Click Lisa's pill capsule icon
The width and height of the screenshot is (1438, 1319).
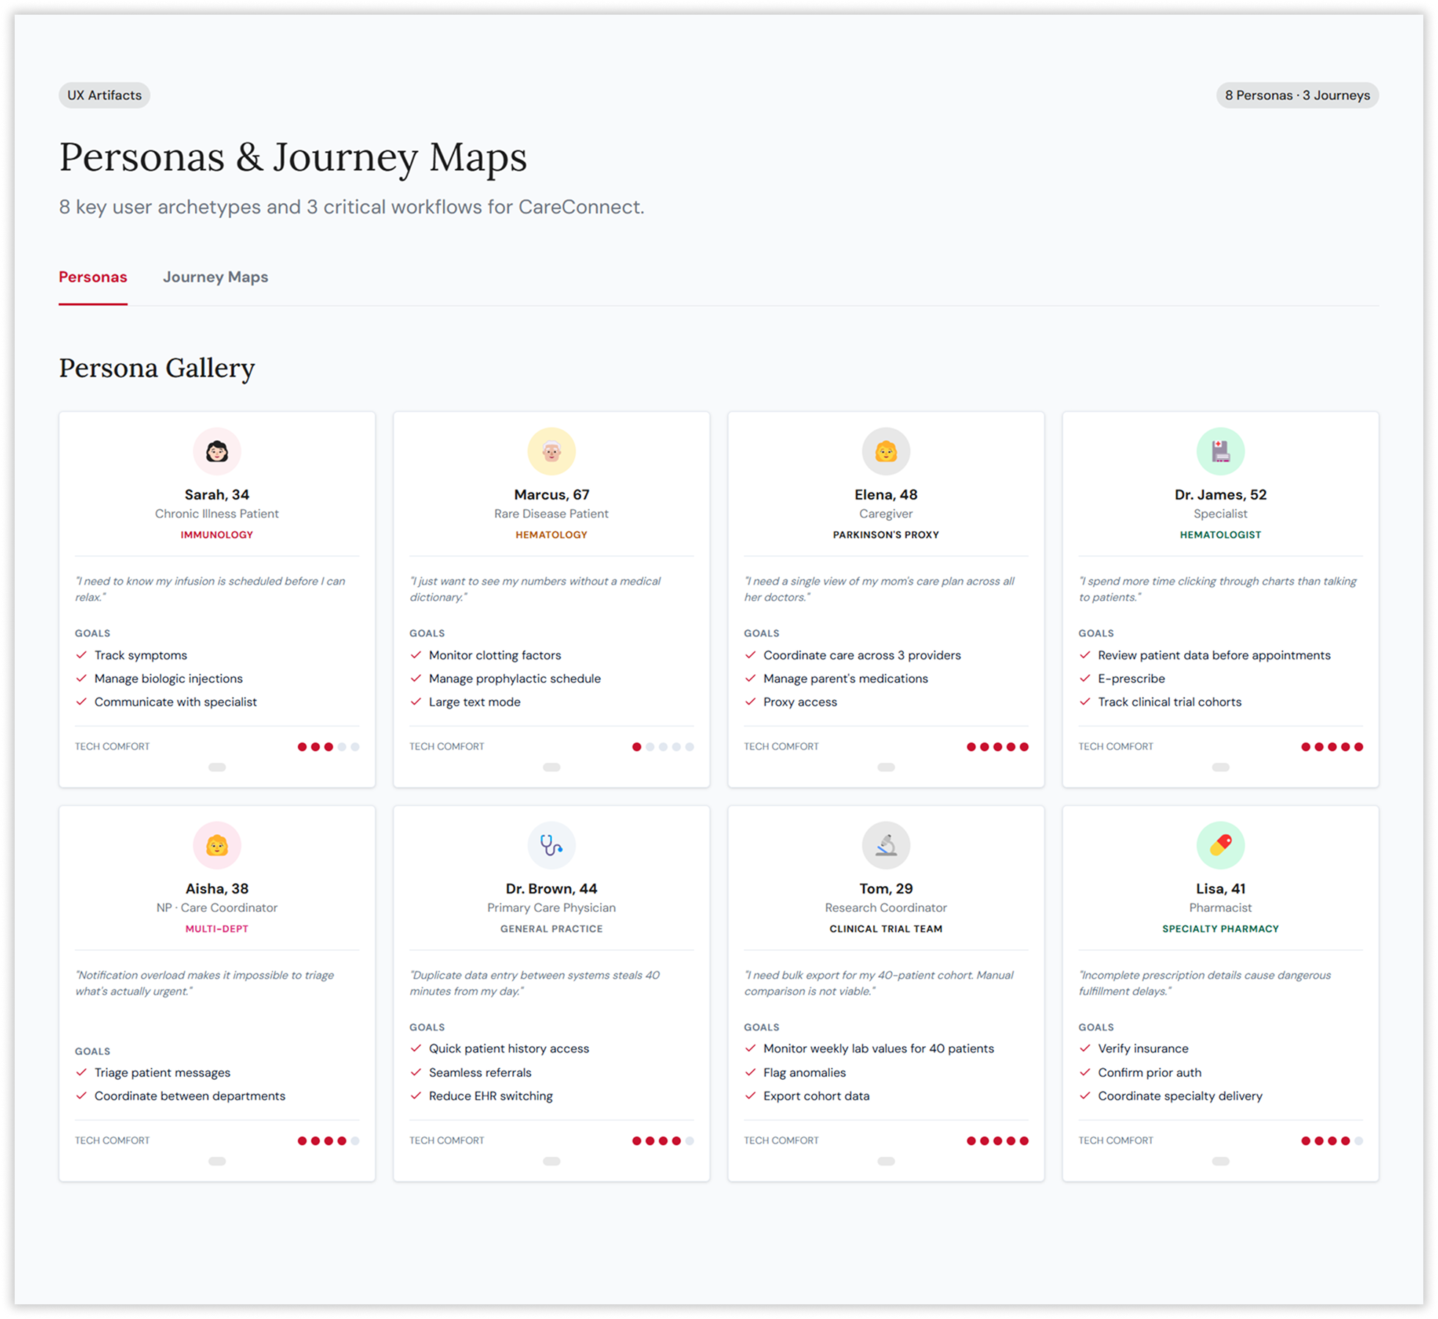pos(1220,845)
